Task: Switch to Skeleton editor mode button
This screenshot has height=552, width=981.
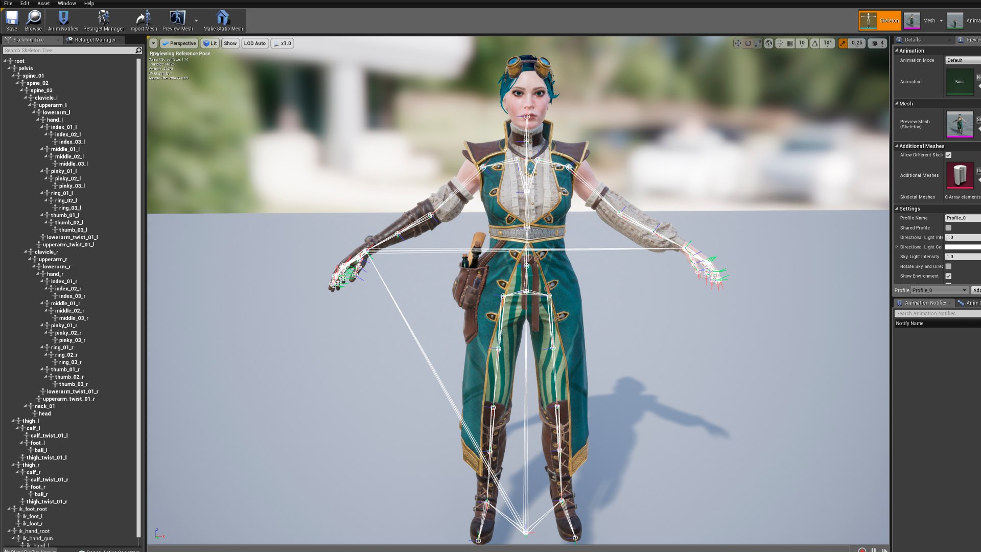Action: click(879, 20)
